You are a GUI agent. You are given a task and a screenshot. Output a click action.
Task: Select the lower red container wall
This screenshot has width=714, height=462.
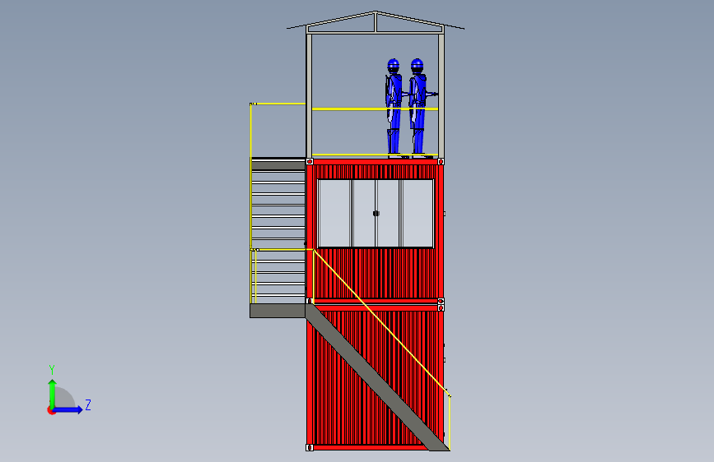[x=376, y=377]
